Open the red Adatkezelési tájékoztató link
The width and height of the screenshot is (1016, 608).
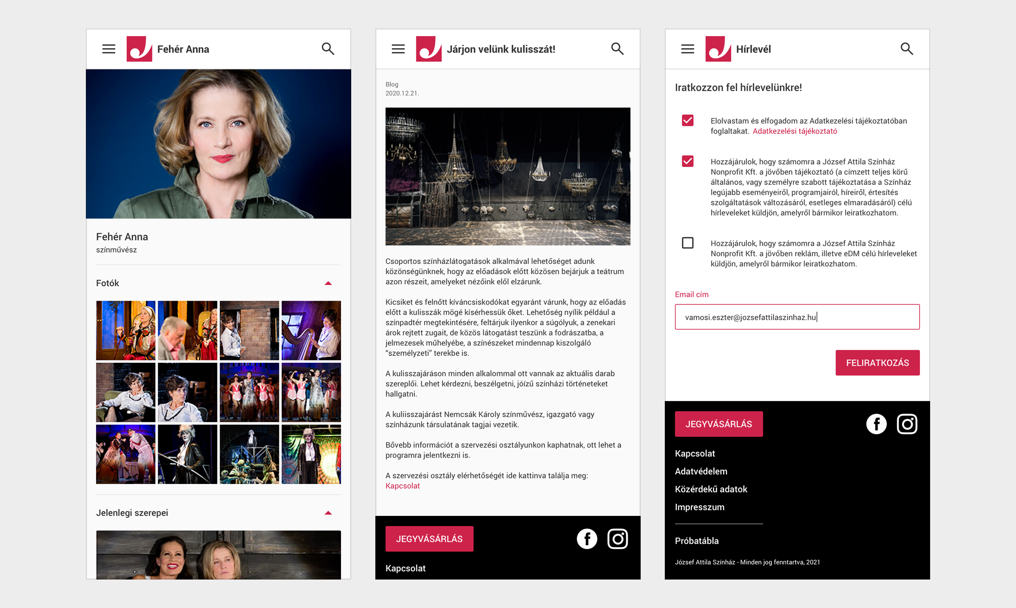tap(795, 131)
